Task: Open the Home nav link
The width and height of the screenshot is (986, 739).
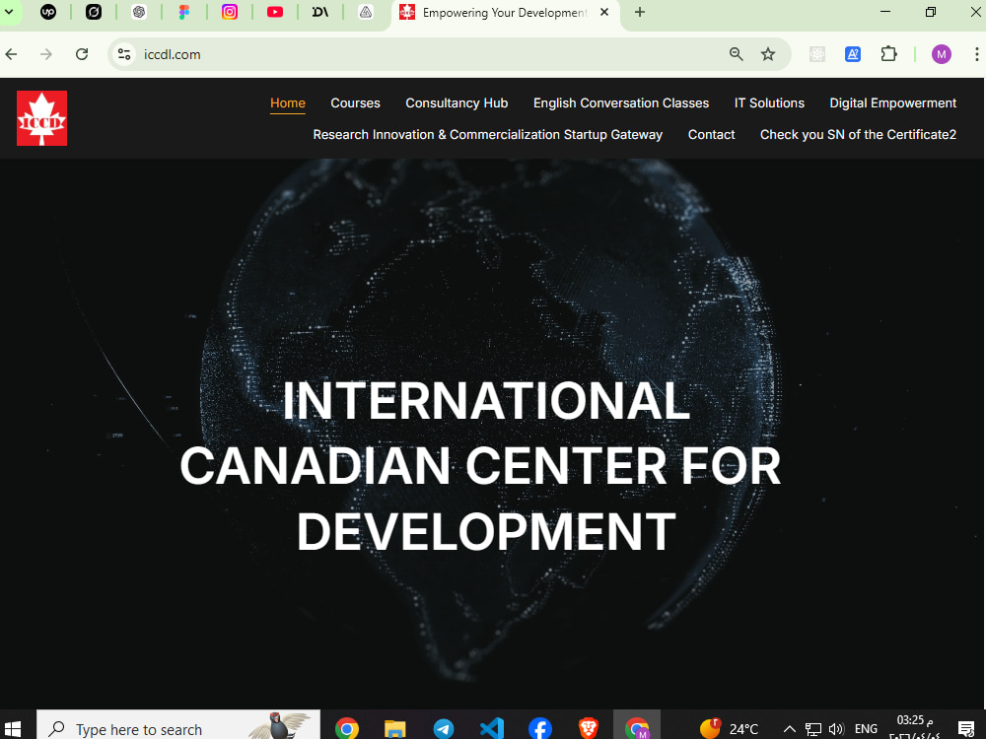Action: point(287,103)
